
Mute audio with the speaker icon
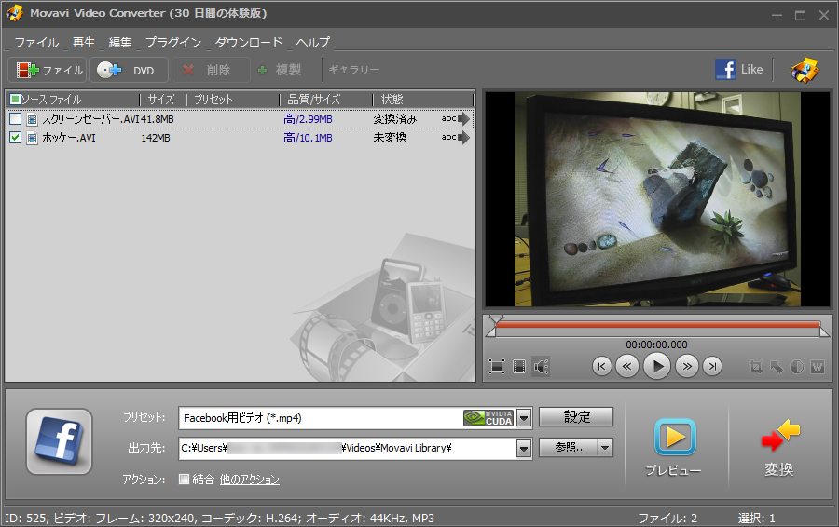click(541, 367)
